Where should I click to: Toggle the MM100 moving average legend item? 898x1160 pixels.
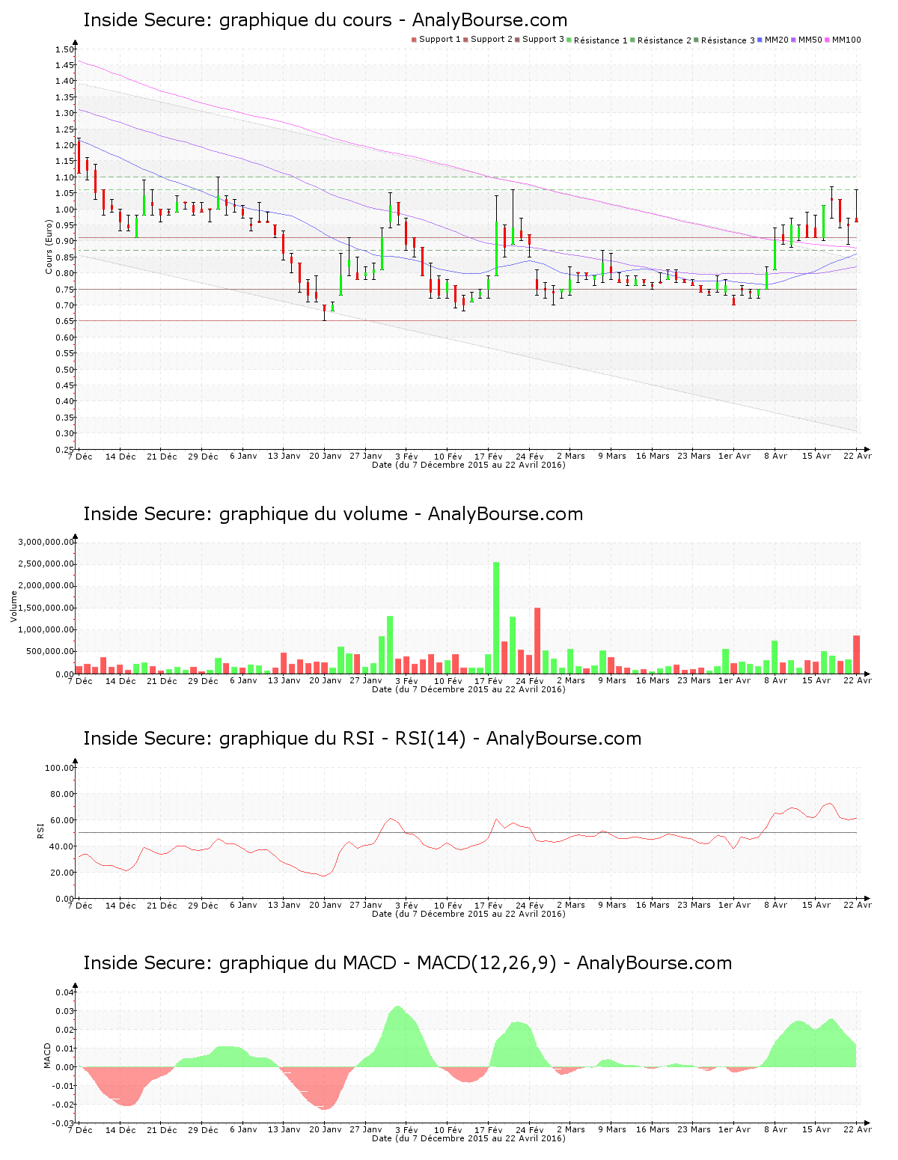(846, 40)
